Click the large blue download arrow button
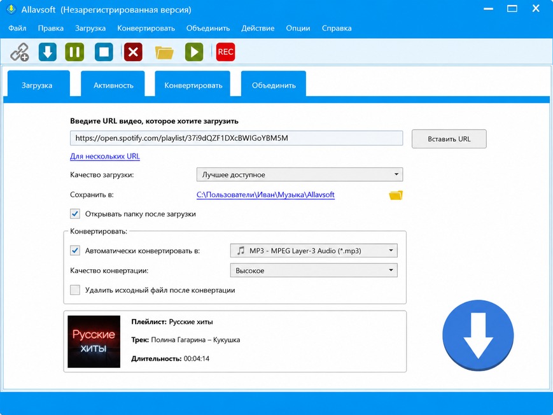This screenshot has height=415, width=553. click(x=478, y=335)
